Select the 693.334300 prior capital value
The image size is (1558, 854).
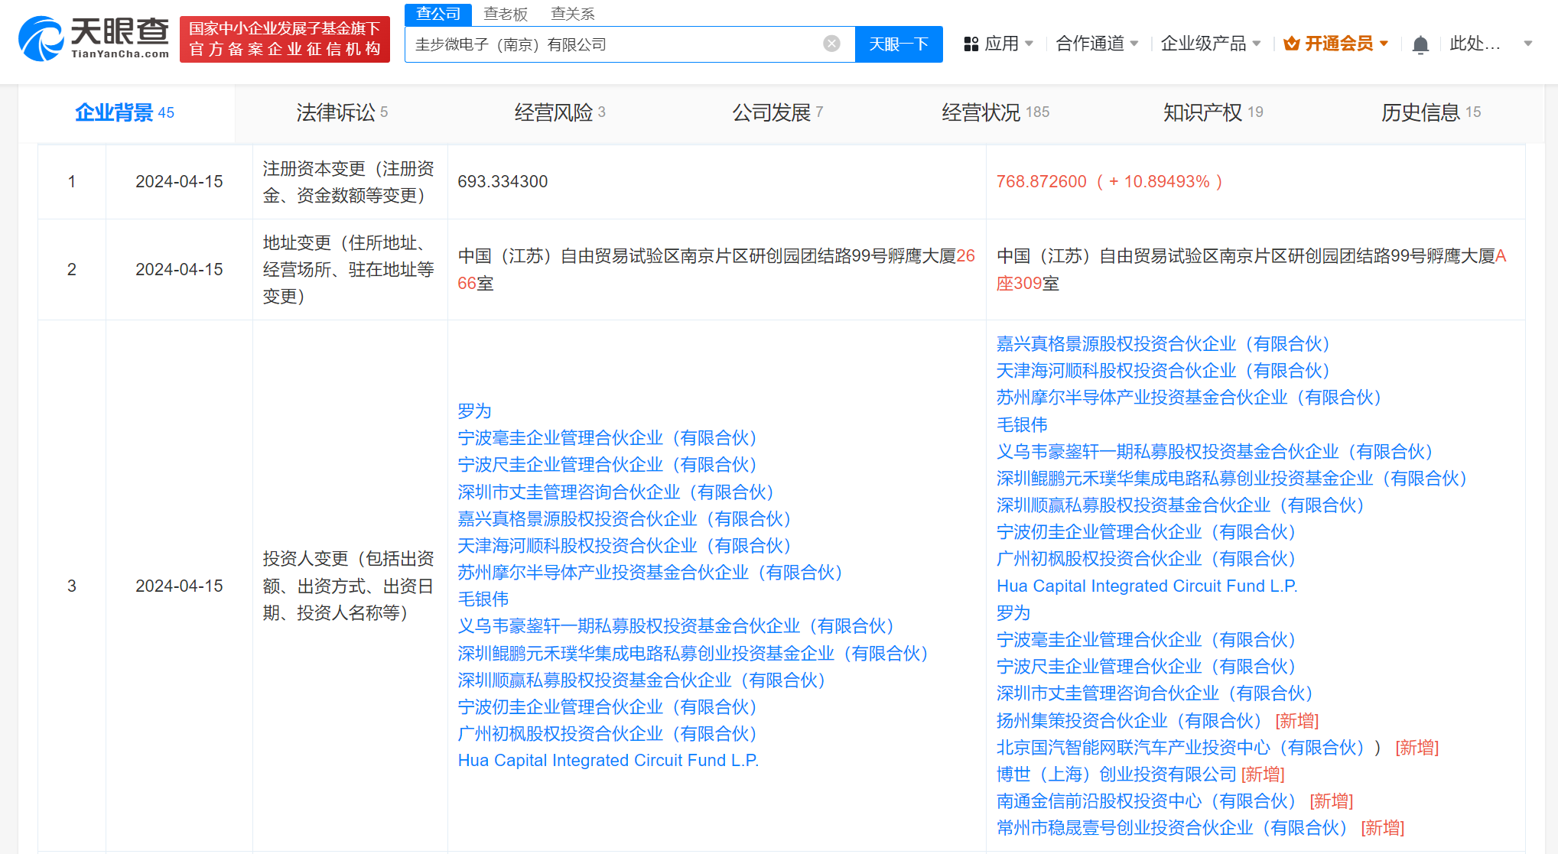pos(503,182)
